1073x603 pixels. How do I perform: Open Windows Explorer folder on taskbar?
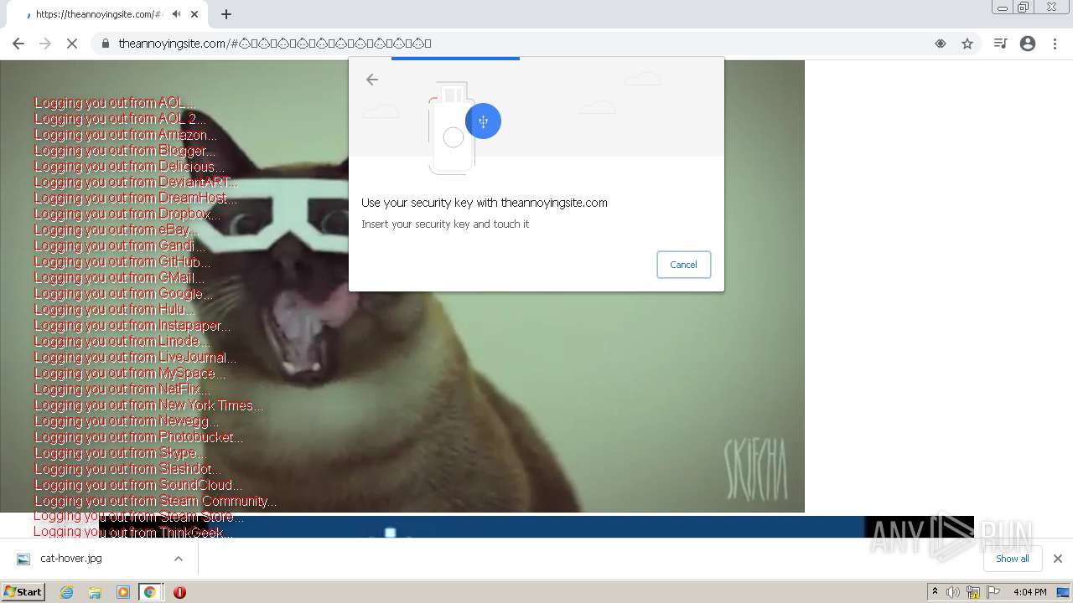click(95, 592)
